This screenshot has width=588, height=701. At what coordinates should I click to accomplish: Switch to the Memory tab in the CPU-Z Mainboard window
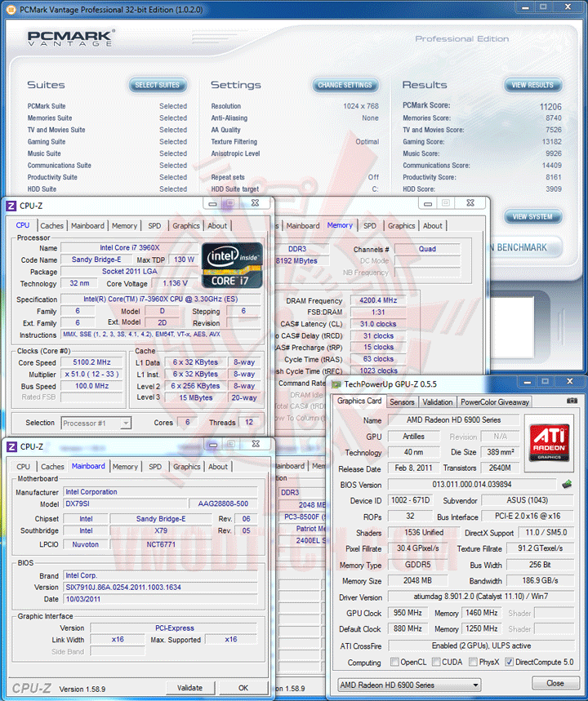point(125,467)
